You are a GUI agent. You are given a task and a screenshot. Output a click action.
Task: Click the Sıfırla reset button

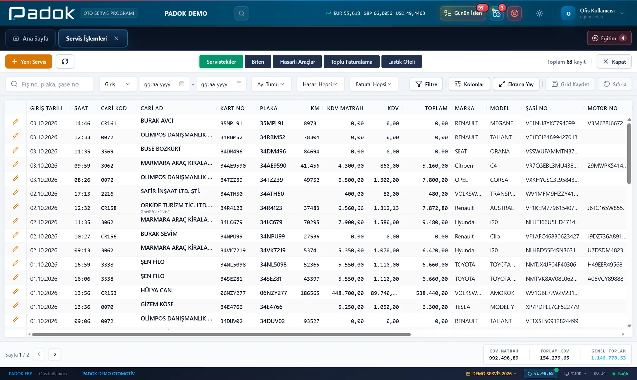pos(615,84)
